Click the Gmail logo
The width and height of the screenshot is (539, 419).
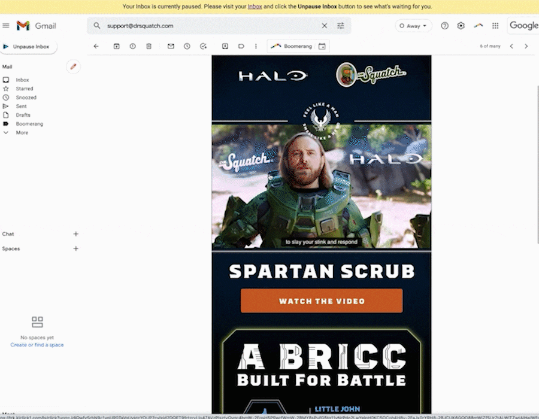click(x=36, y=26)
